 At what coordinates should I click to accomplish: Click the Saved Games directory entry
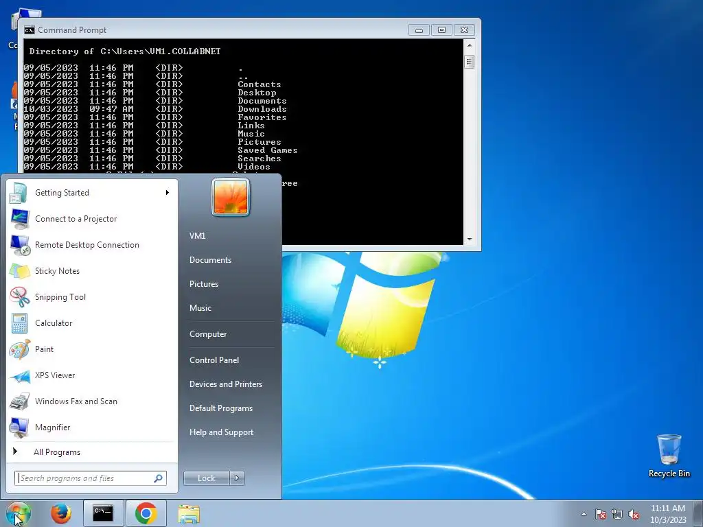[268, 150]
